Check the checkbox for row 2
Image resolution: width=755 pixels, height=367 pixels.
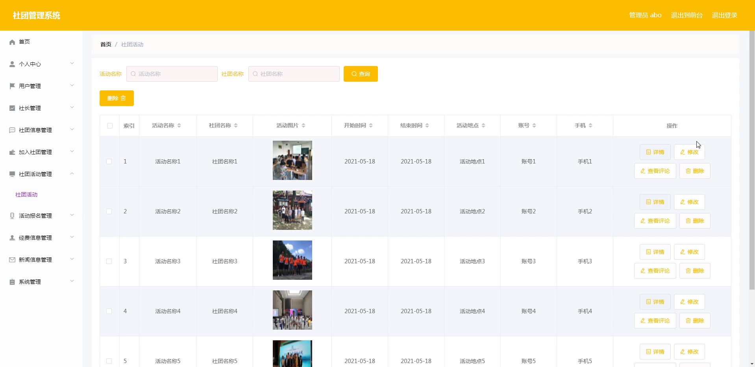point(109,211)
